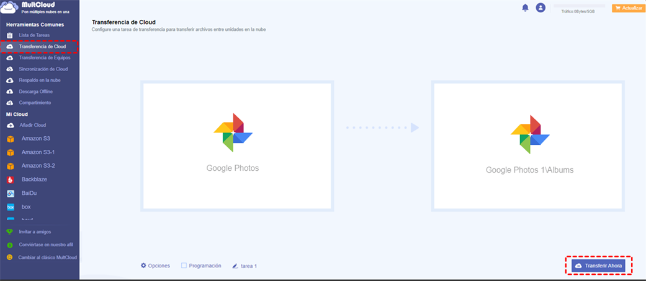This screenshot has height=281, width=646.
Task: Click the Amazon S3 box icon
Action: (11, 139)
